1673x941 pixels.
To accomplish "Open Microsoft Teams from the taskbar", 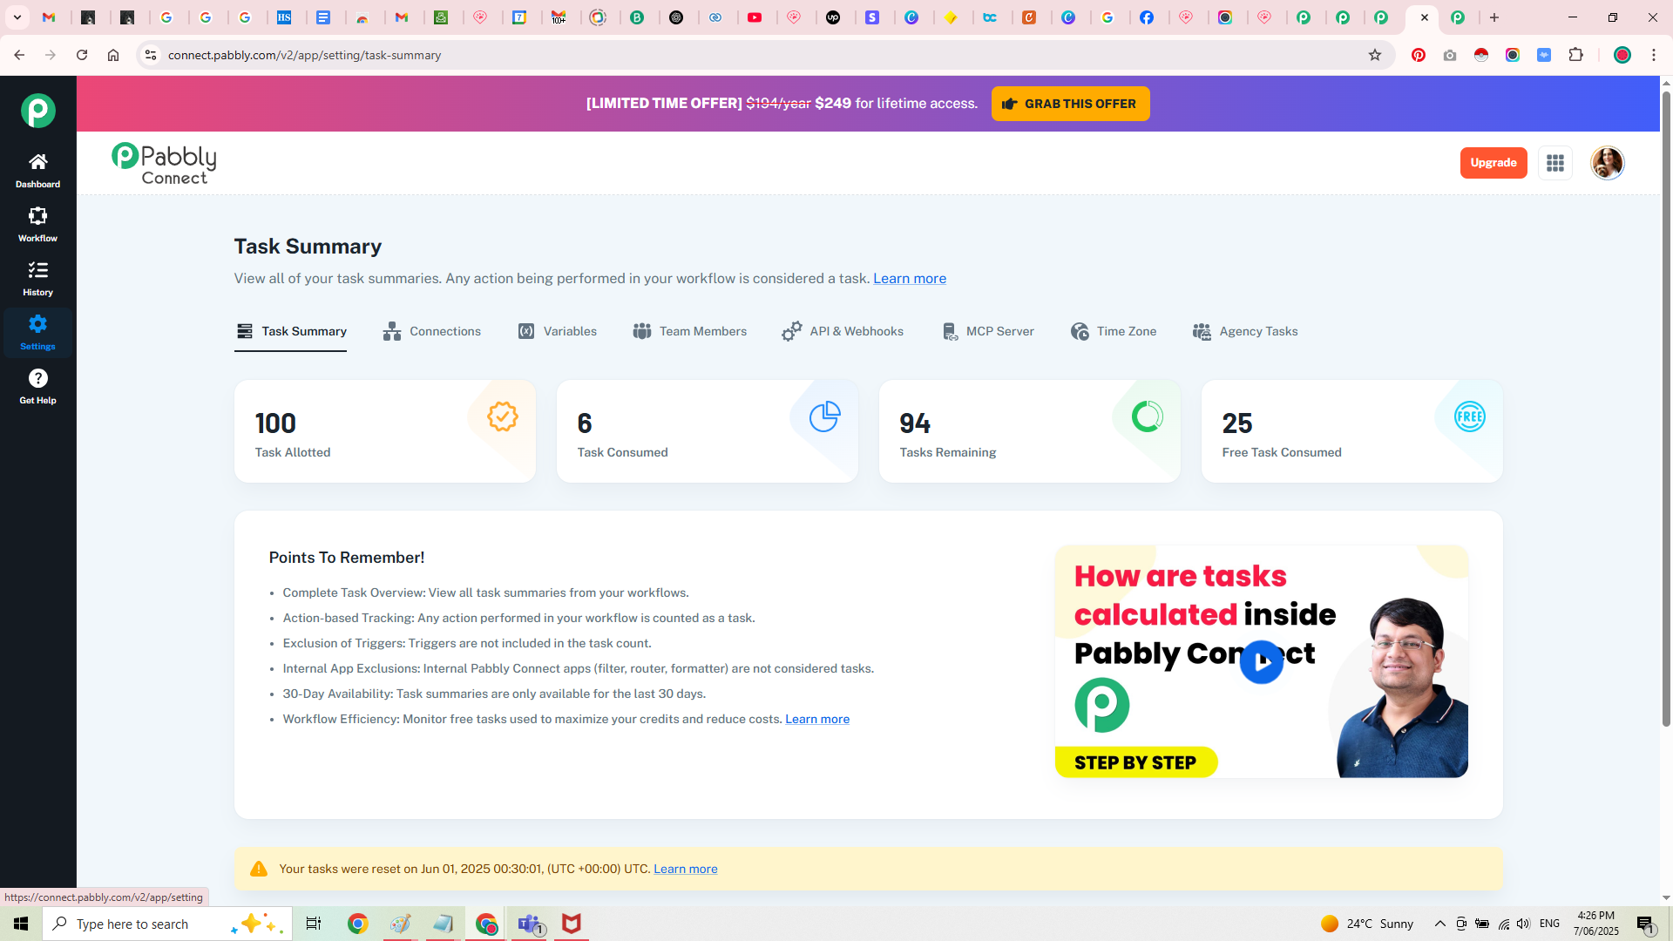I will point(530,924).
